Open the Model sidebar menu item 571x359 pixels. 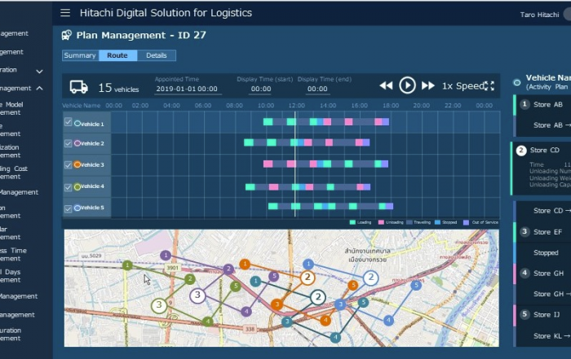[11, 108]
